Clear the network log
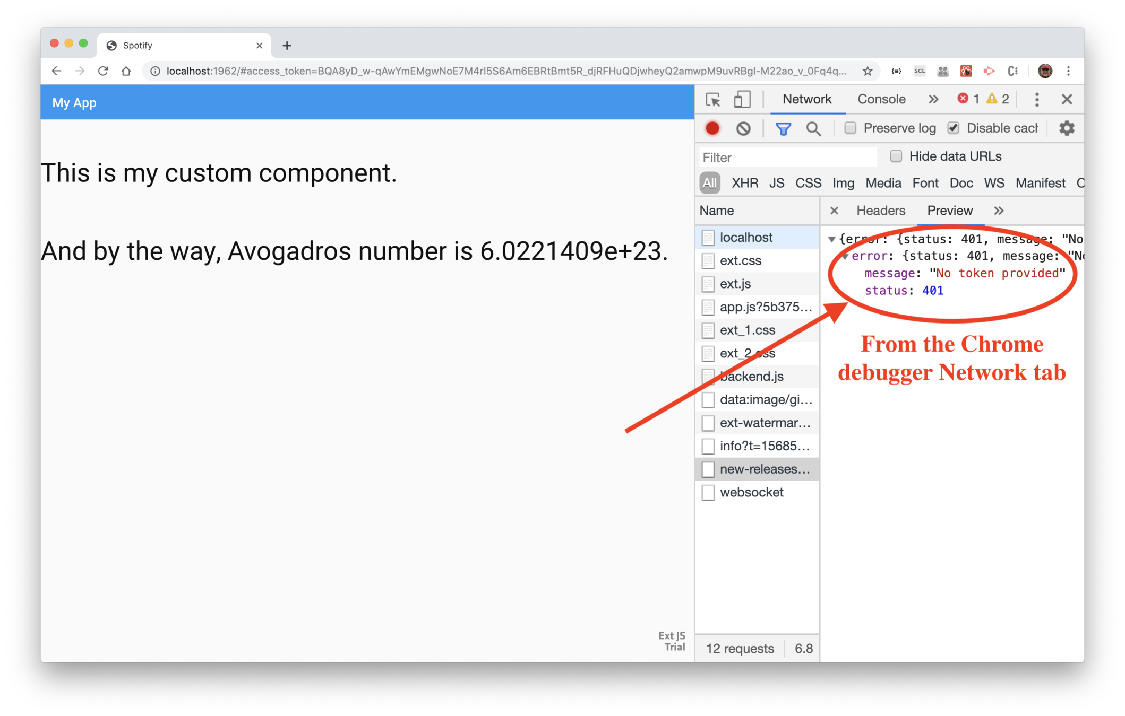 pos(743,128)
